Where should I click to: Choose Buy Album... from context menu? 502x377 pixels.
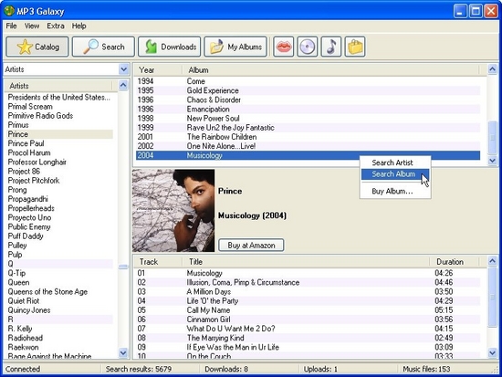pyautogui.click(x=395, y=192)
